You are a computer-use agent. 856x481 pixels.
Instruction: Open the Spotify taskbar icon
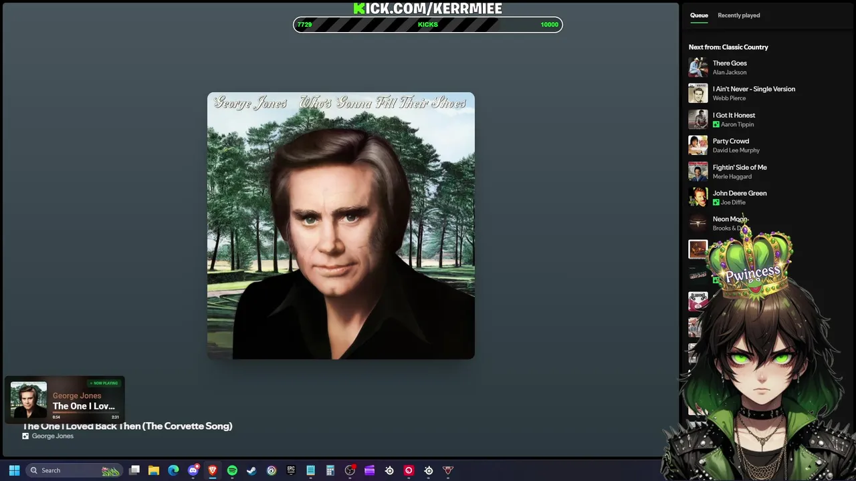tap(232, 470)
